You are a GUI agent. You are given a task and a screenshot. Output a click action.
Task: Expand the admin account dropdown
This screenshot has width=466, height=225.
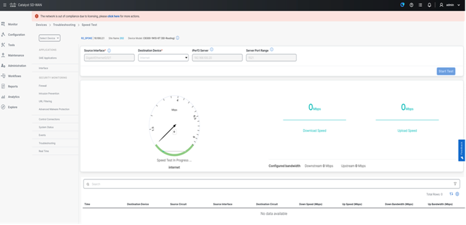click(459, 5)
